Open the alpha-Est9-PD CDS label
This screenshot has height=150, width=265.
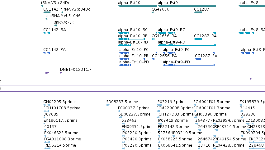(x=177, y=62)
